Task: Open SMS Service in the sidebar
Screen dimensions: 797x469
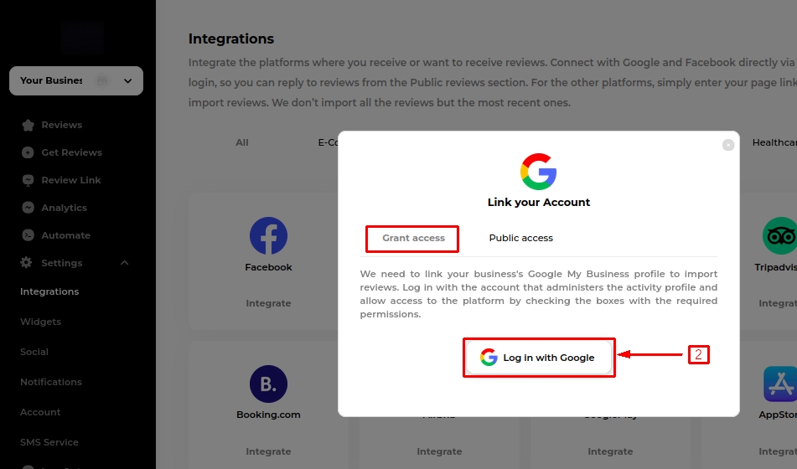Action: 49,442
